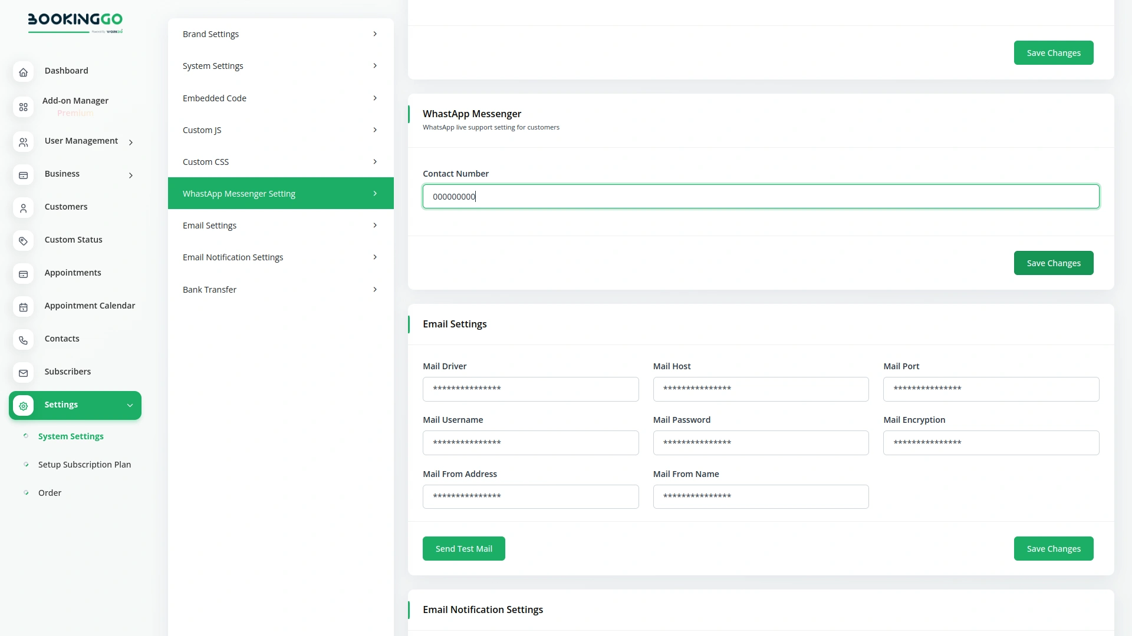Select the Dashboard home icon

pyautogui.click(x=23, y=72)
